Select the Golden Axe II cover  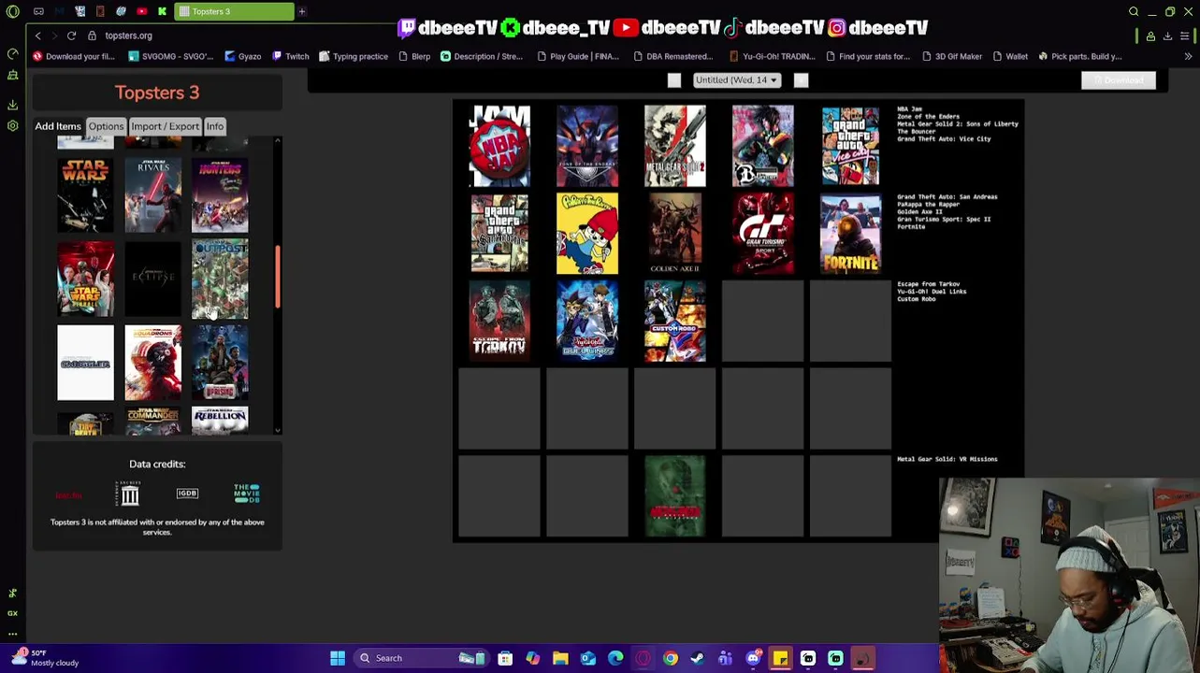[675, 234]
